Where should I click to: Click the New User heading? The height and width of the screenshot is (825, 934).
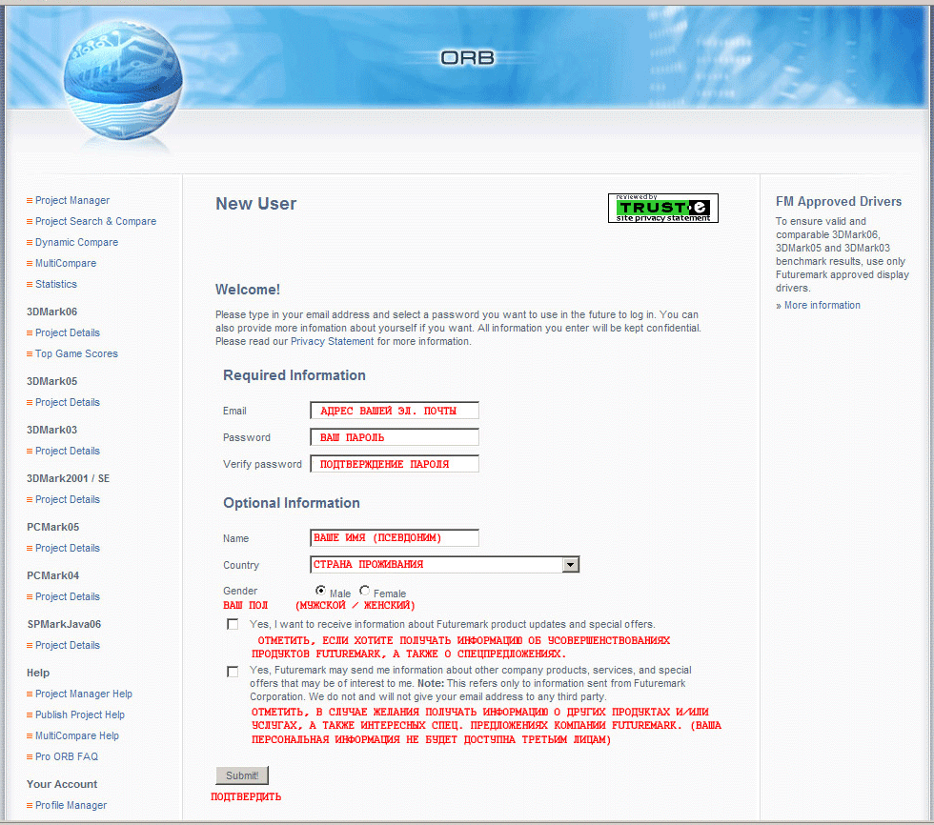click(256, 204)
